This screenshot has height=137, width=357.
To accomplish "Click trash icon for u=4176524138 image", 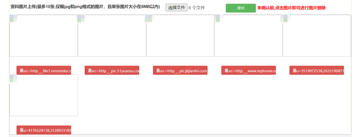I will [x=21, y=130].
